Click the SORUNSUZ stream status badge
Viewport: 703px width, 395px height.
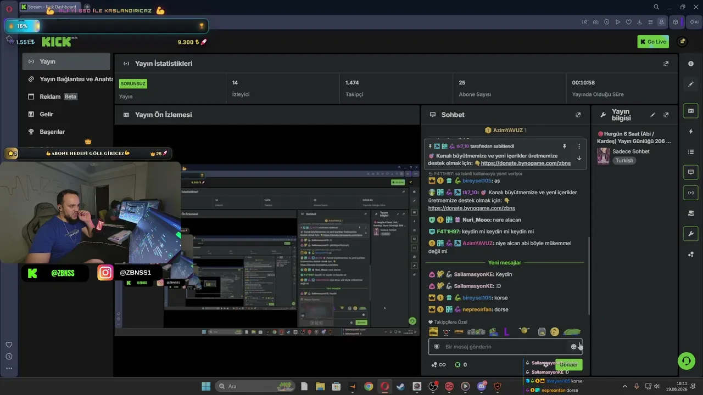133,83
